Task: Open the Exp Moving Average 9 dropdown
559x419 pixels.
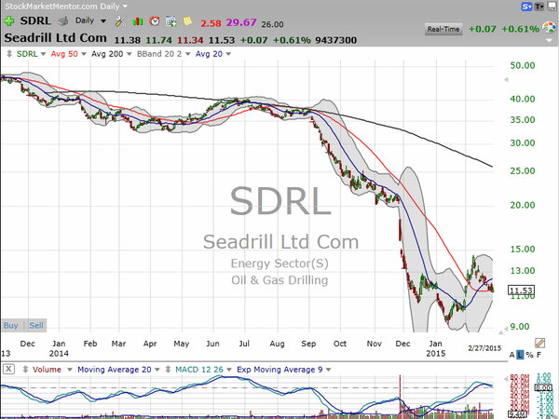Action: pyautogui.click(x=328, y=370)
